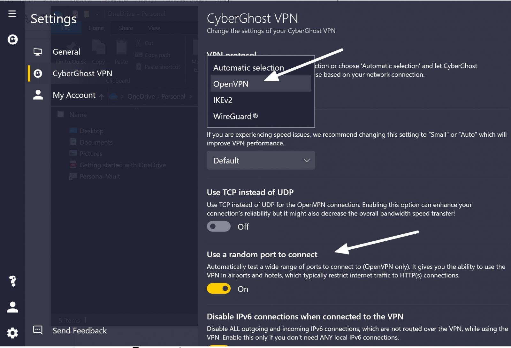This screenshot has width=511, height=348.
Task: Open the View tab in File Explorer
Action: coord(154,28)
